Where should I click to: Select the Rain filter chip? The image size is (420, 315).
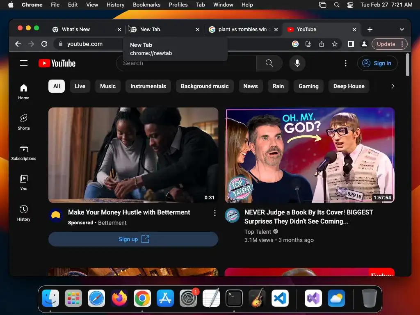tap(278, 86)
